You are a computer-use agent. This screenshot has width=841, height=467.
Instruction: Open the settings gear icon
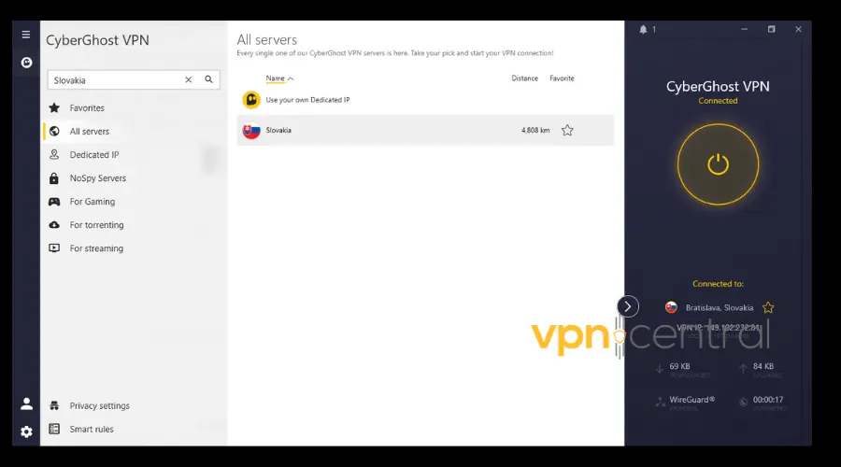[26, 432]
